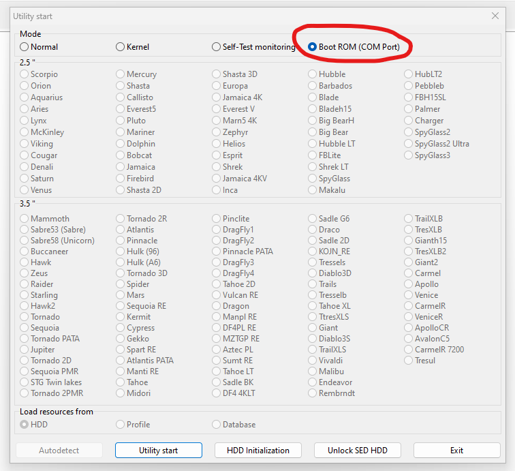Click the Utility start button

(x=158, y=451)
